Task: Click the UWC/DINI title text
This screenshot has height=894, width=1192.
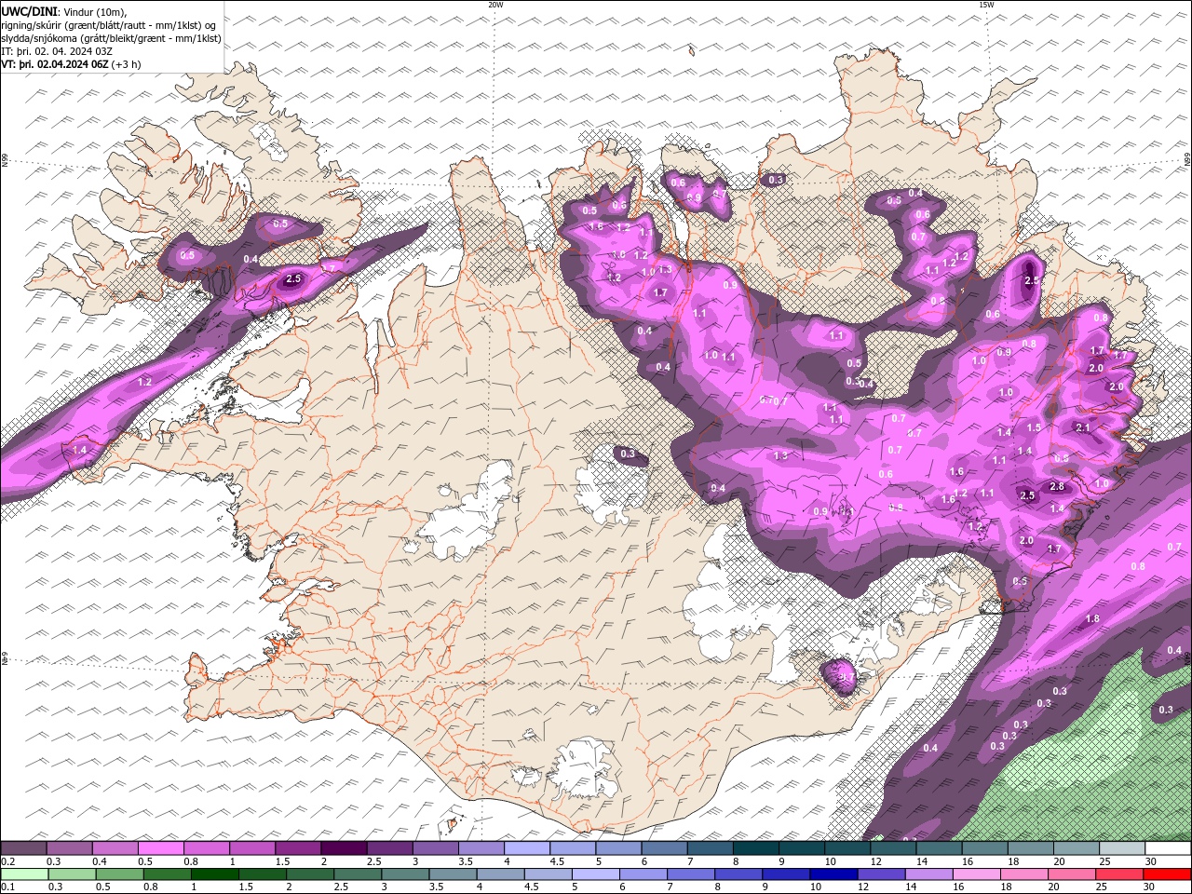Action: [x=28, y=11]
